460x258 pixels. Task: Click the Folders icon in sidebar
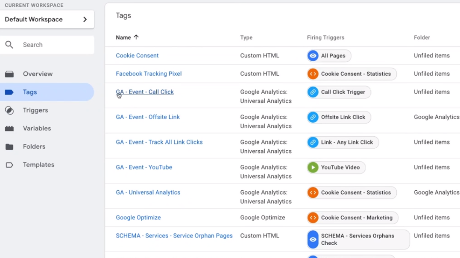pyautogui.click(x=9, y=146)
